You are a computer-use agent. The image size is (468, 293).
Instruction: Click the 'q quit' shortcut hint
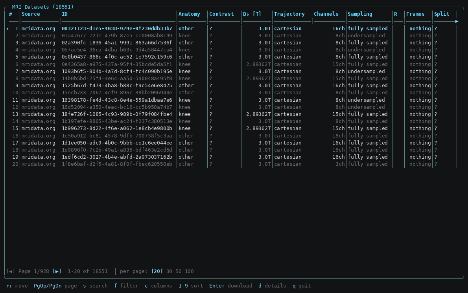302,286
